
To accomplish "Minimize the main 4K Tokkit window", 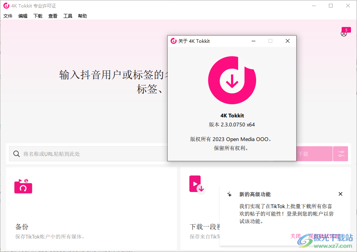I will pos(314,6).
